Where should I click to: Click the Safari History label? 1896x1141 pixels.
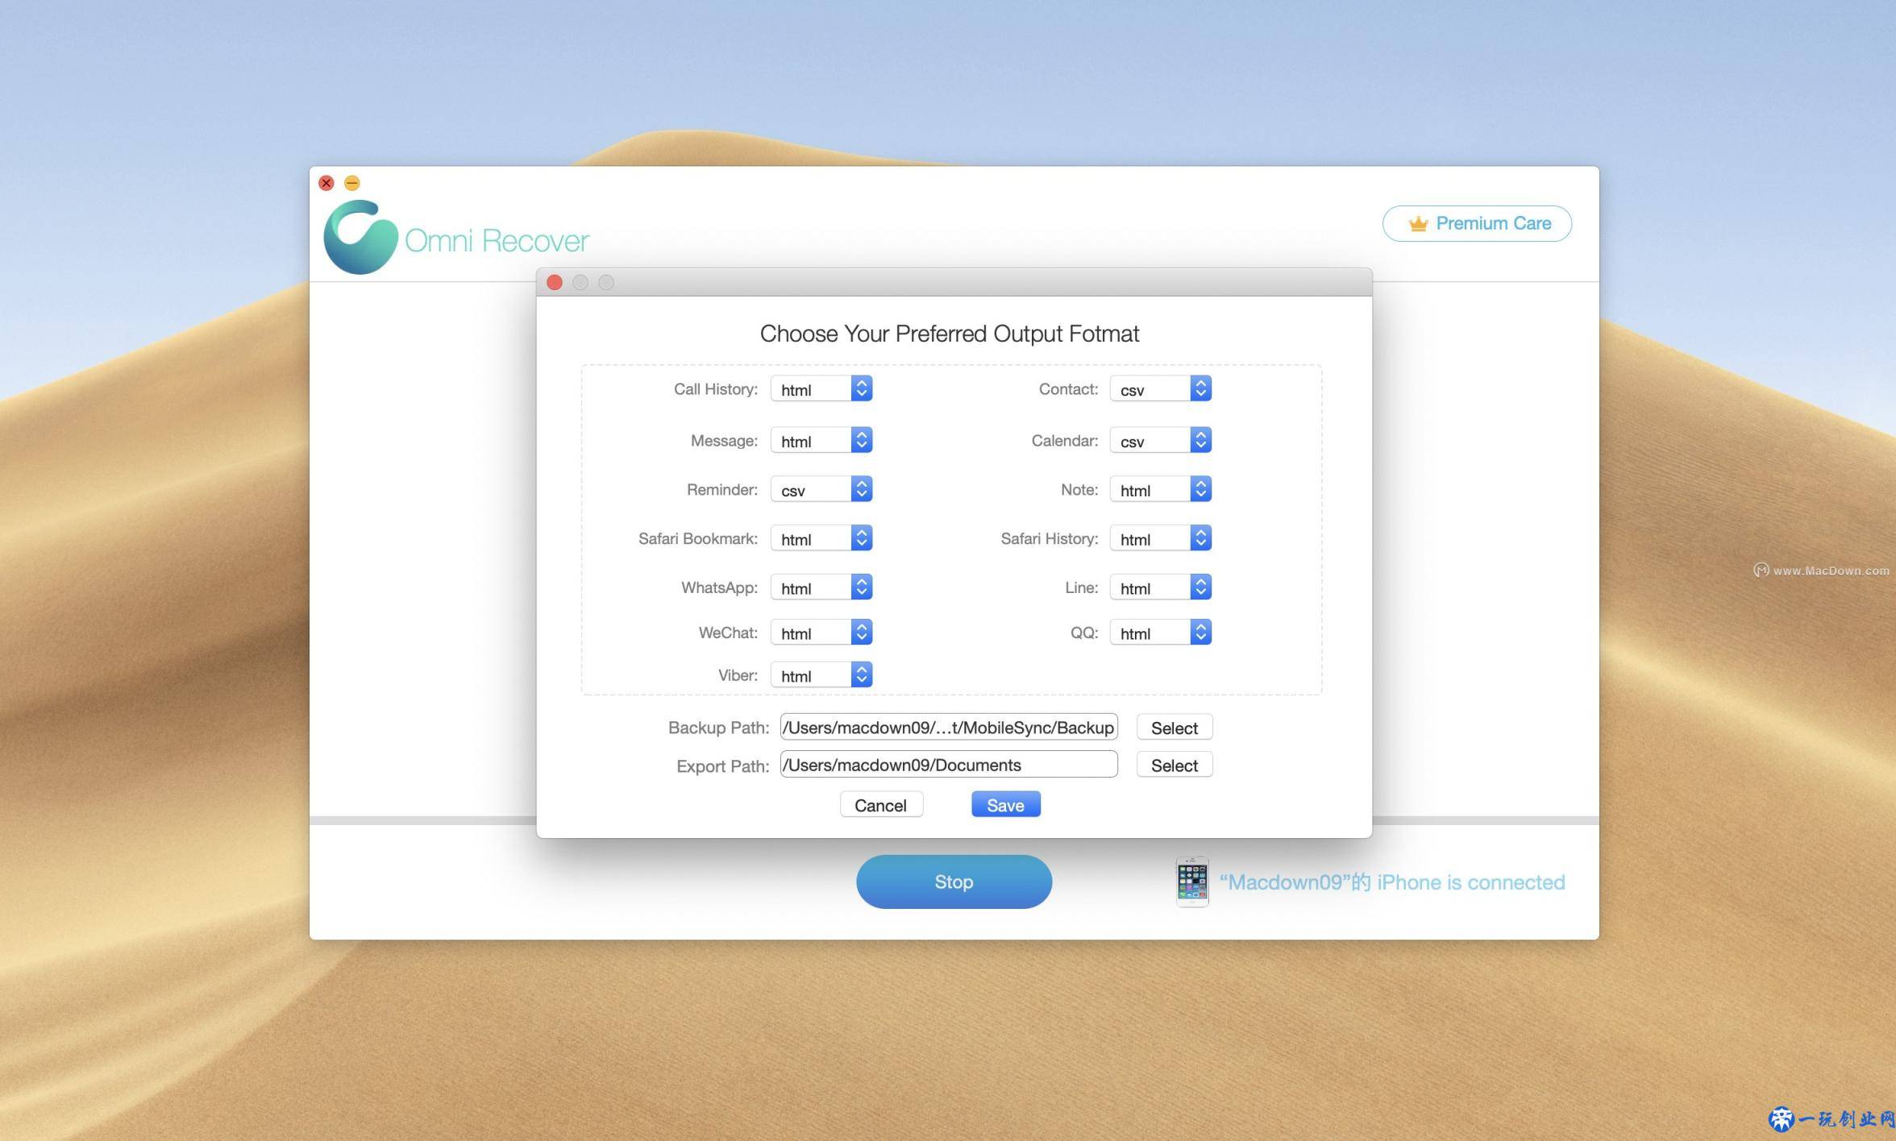coord(1050,539)
